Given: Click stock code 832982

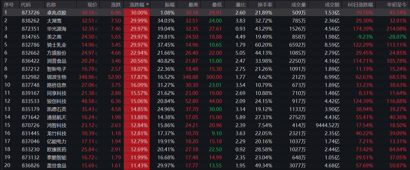Looking at the screenshot, I should coord(30,77).
